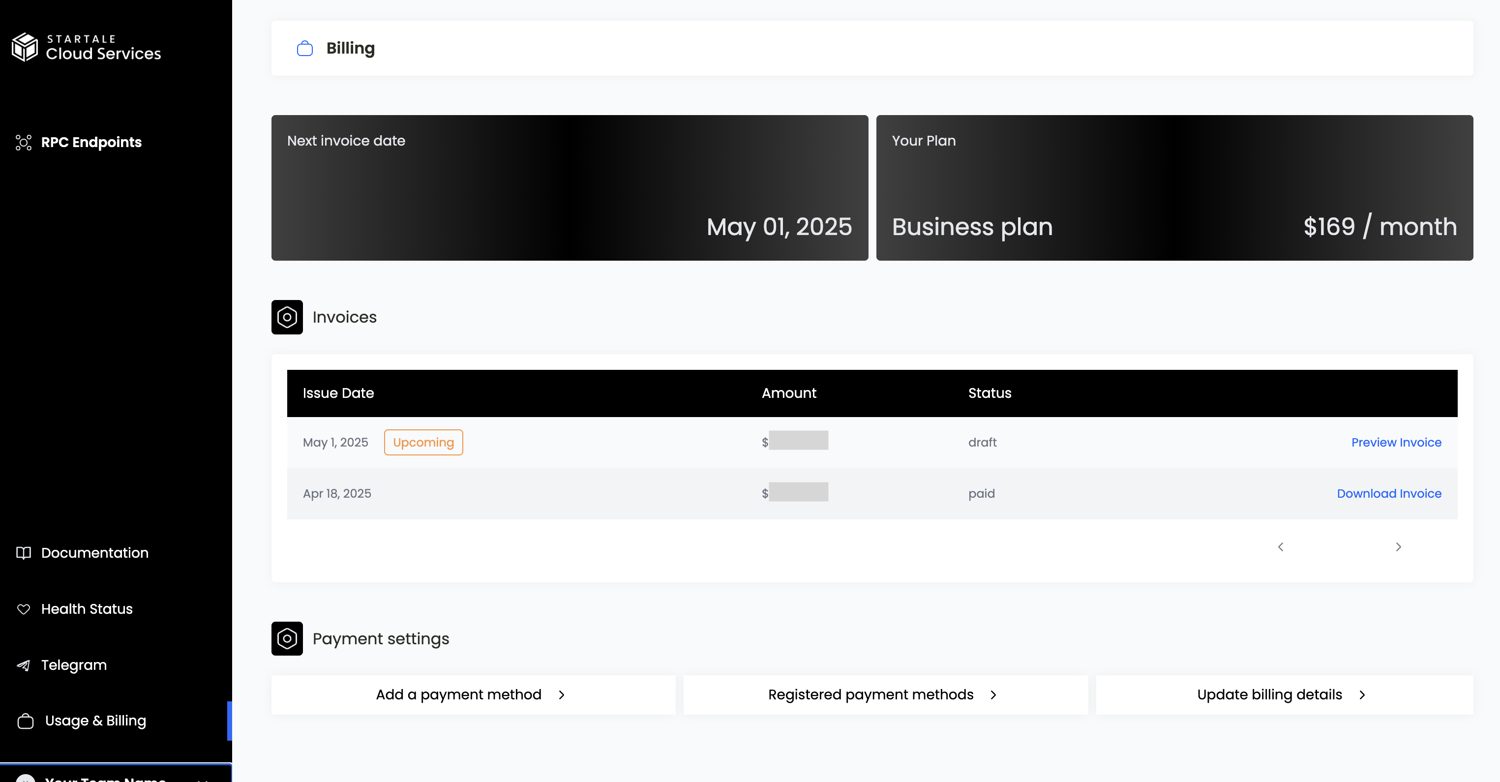Click the Documentation book icon
The height and width of the screenshot is (782, 1500).
(x=23, y=553)
